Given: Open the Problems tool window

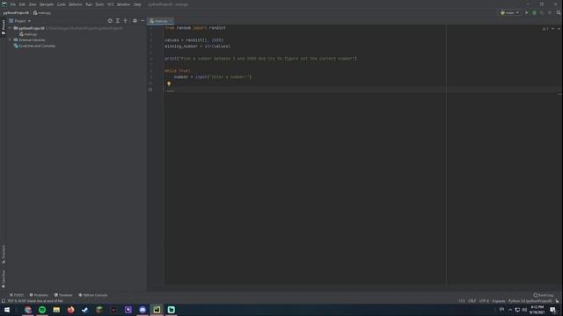Looking at the screenshot, I should click(x=39, y=295).
